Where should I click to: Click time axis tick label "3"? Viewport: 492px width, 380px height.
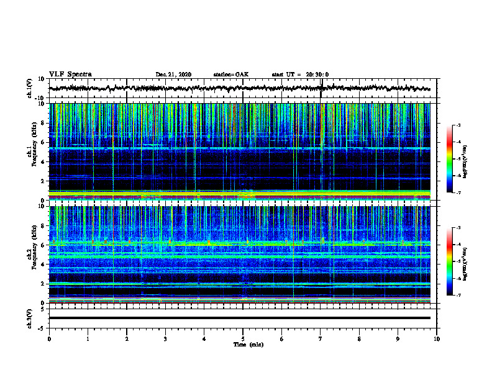click(x=165, y=339)
